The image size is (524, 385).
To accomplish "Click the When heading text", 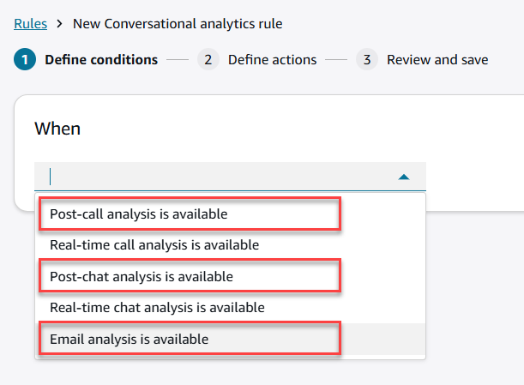I will click(57, 129).
